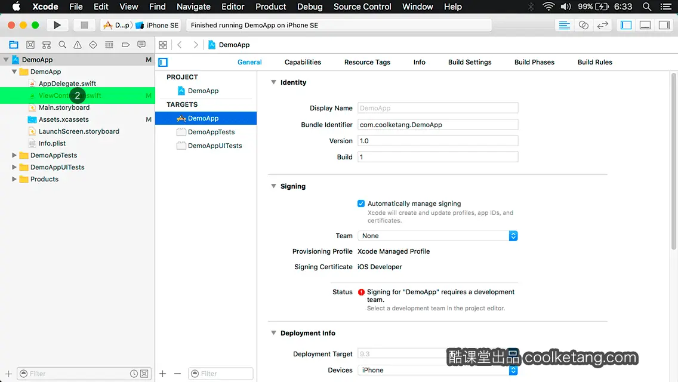This screenshot has height=382, width=678.
Task: Expand the DemoAppUITests folder
Action: tap(14, 167)
